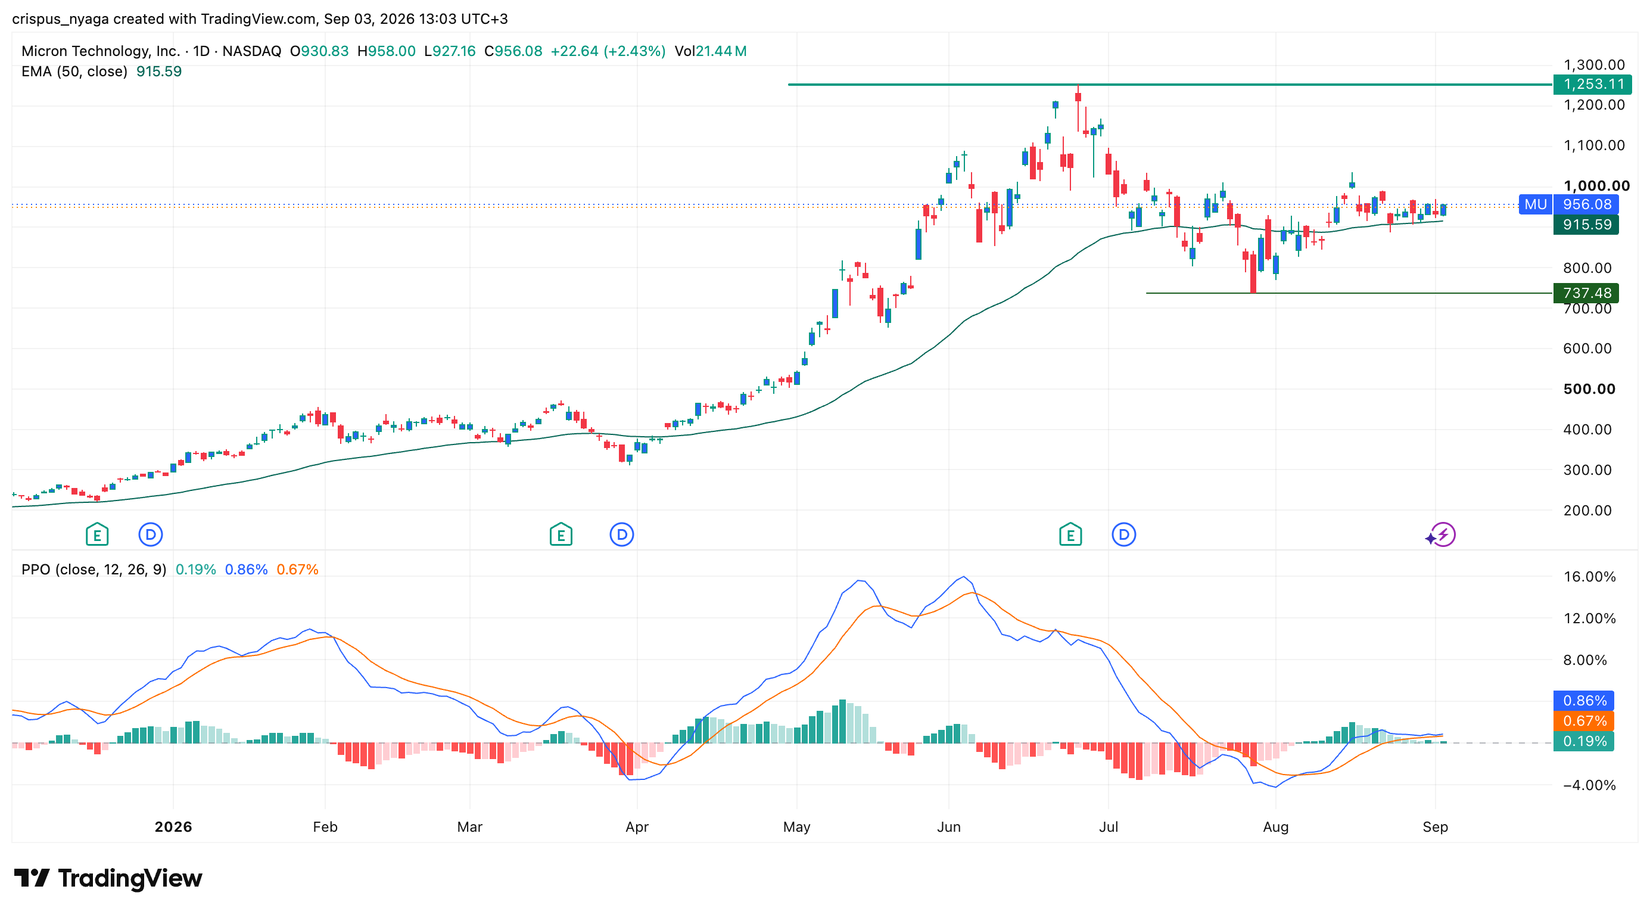The image size is (1650, 914).
Task: Click the blue 0.86% PPO value tag
Action: pos(1583,700)
